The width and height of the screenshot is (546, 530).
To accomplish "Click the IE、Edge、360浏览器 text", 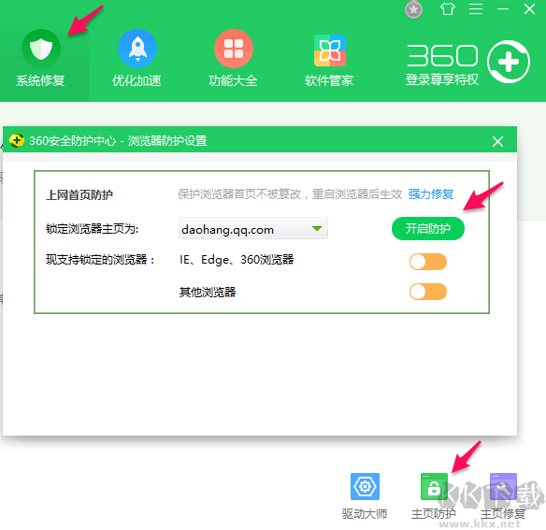I will (237, 260).
